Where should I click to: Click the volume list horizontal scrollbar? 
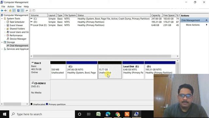click(102, 56)
